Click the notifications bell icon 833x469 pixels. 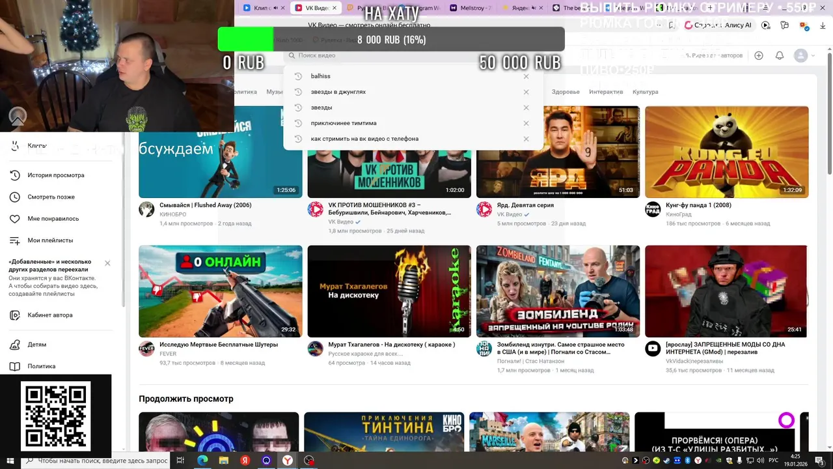780,55
